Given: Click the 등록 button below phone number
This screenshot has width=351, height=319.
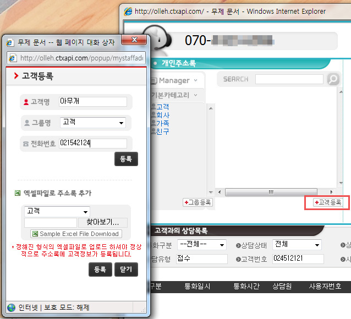Looking at the screenshot, I should coord(126,159).
